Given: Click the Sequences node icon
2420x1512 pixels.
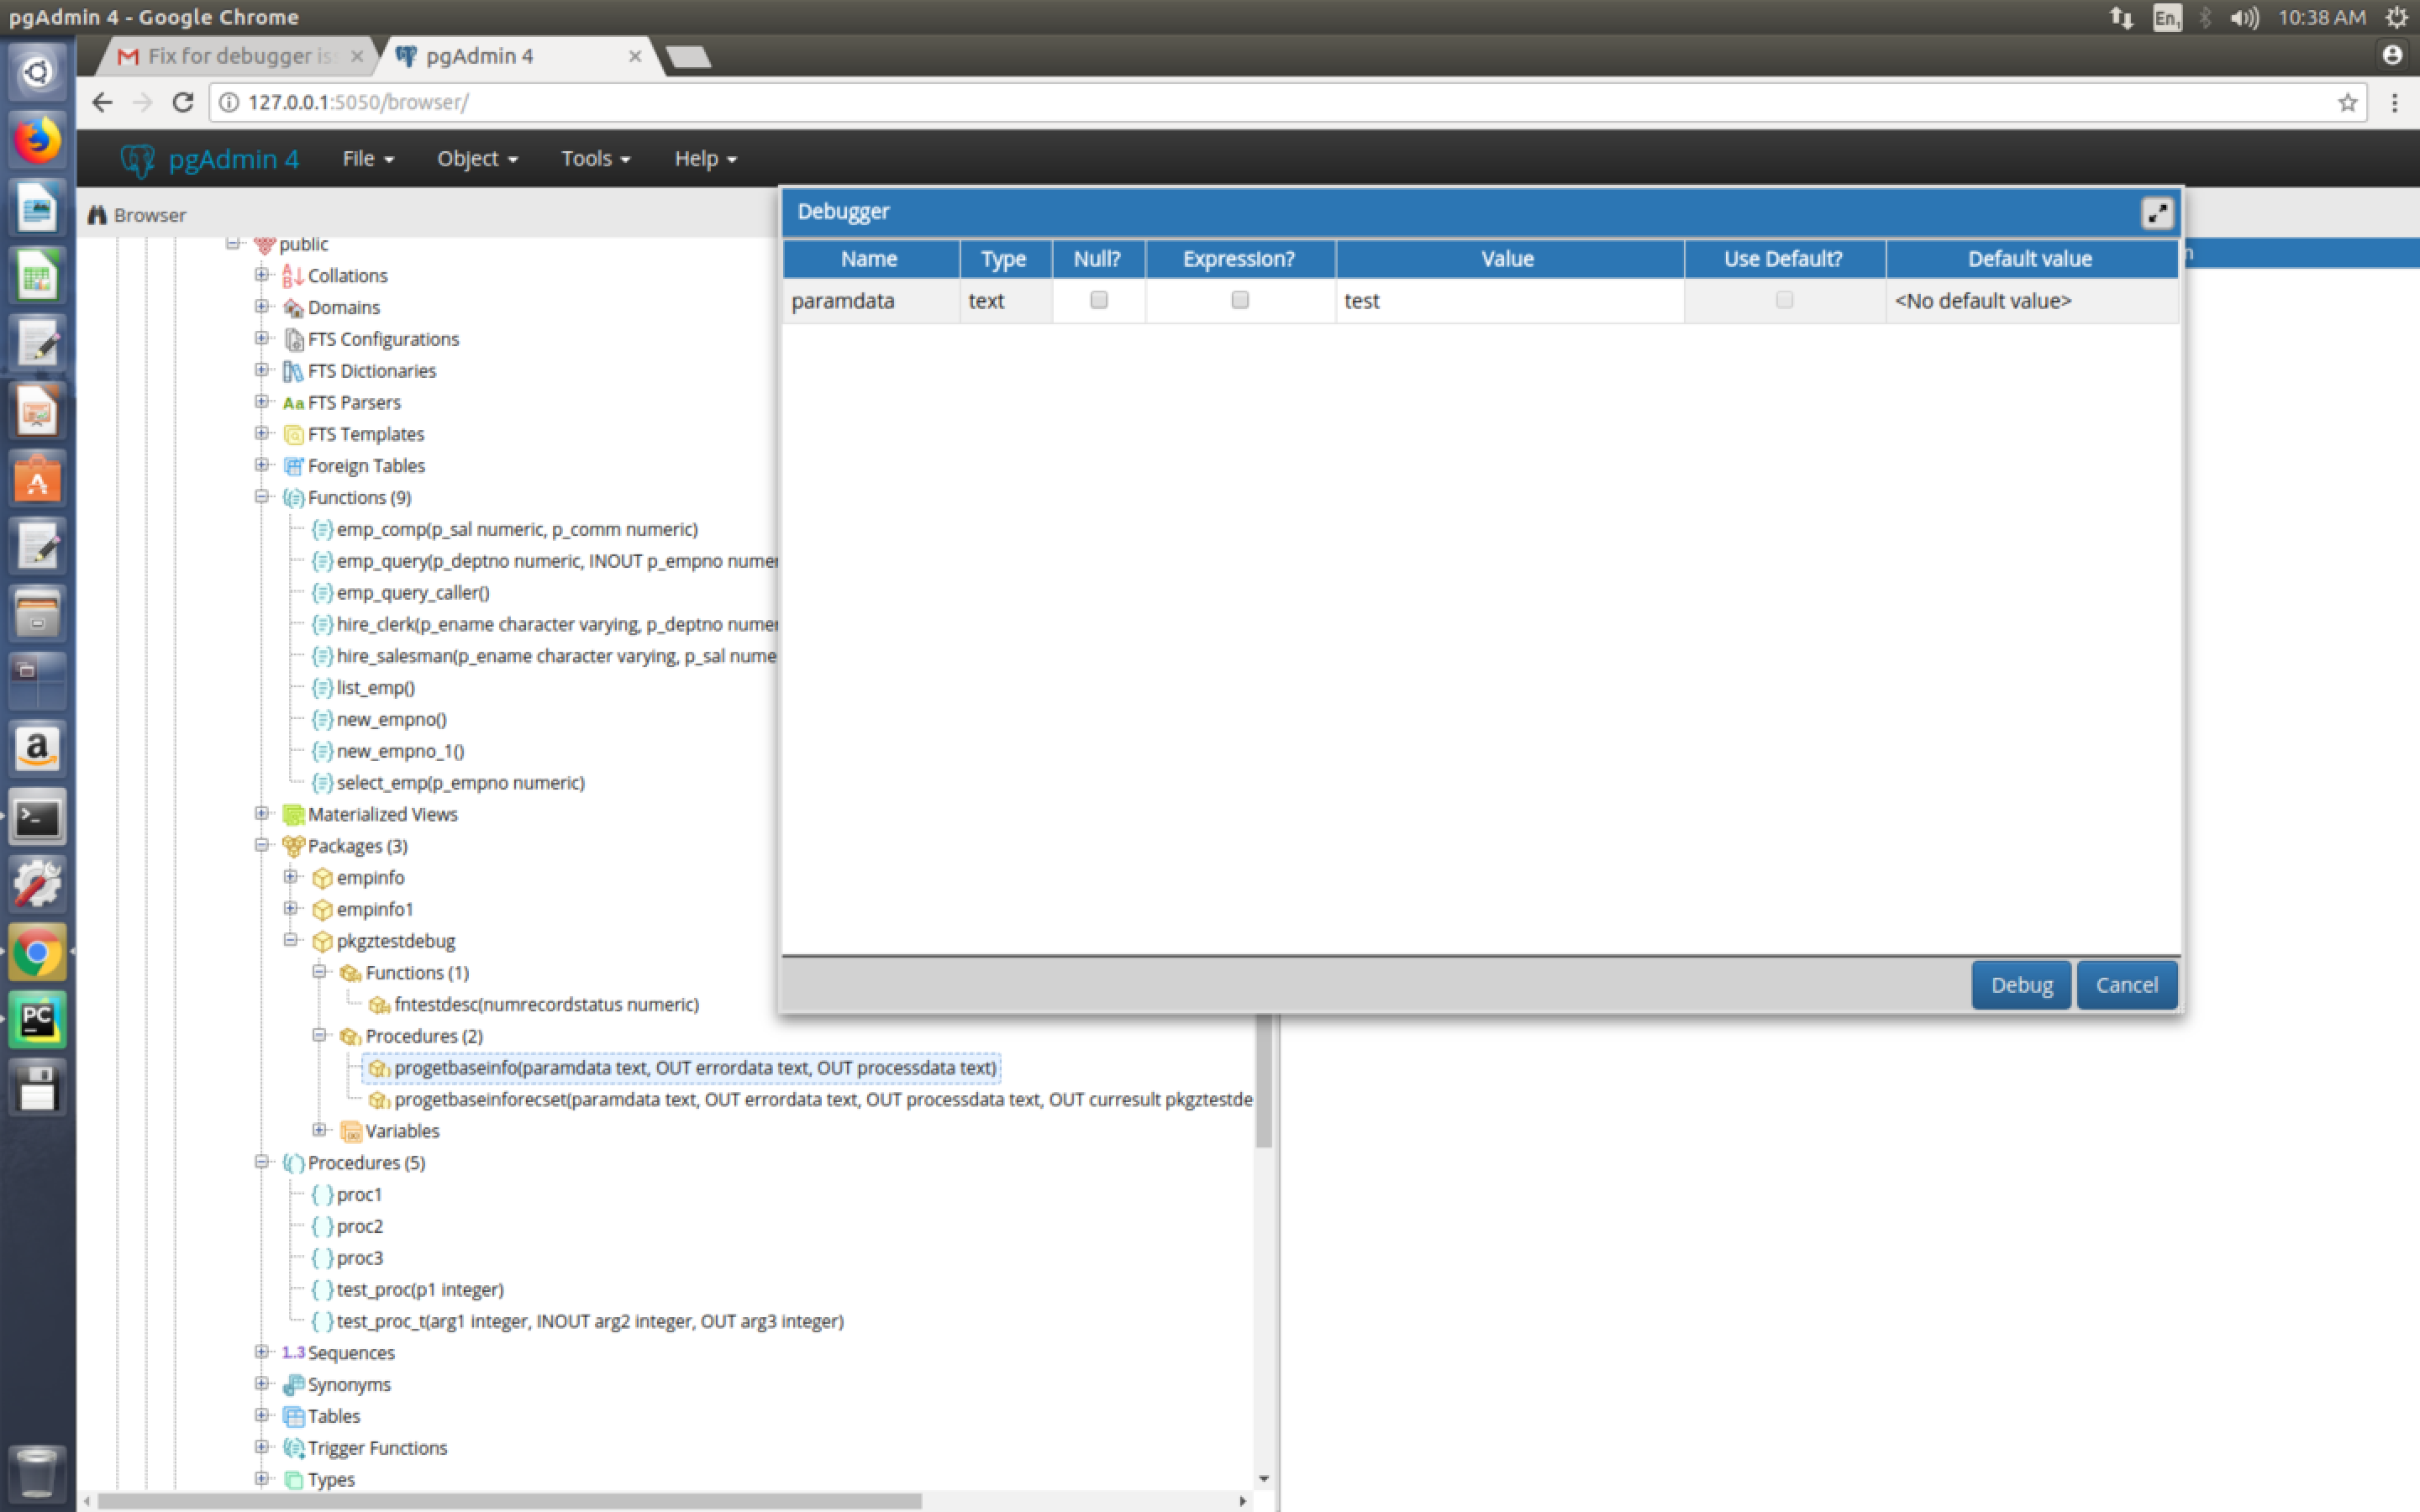Looking at the screenshot, I should 292,1353.
